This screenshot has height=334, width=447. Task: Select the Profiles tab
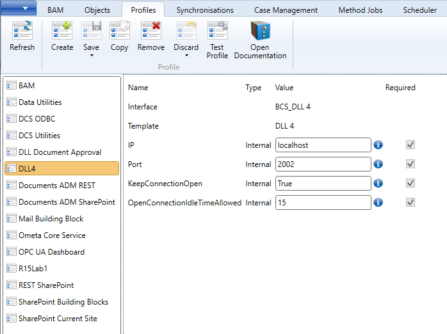point(143,10)
